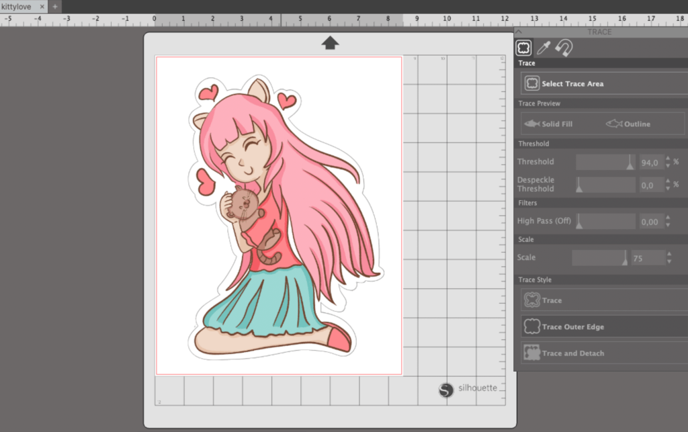Viewport: 688px width, 432px height.
Task: Switch to the kittylove document tab
Action: pos(17,7)
